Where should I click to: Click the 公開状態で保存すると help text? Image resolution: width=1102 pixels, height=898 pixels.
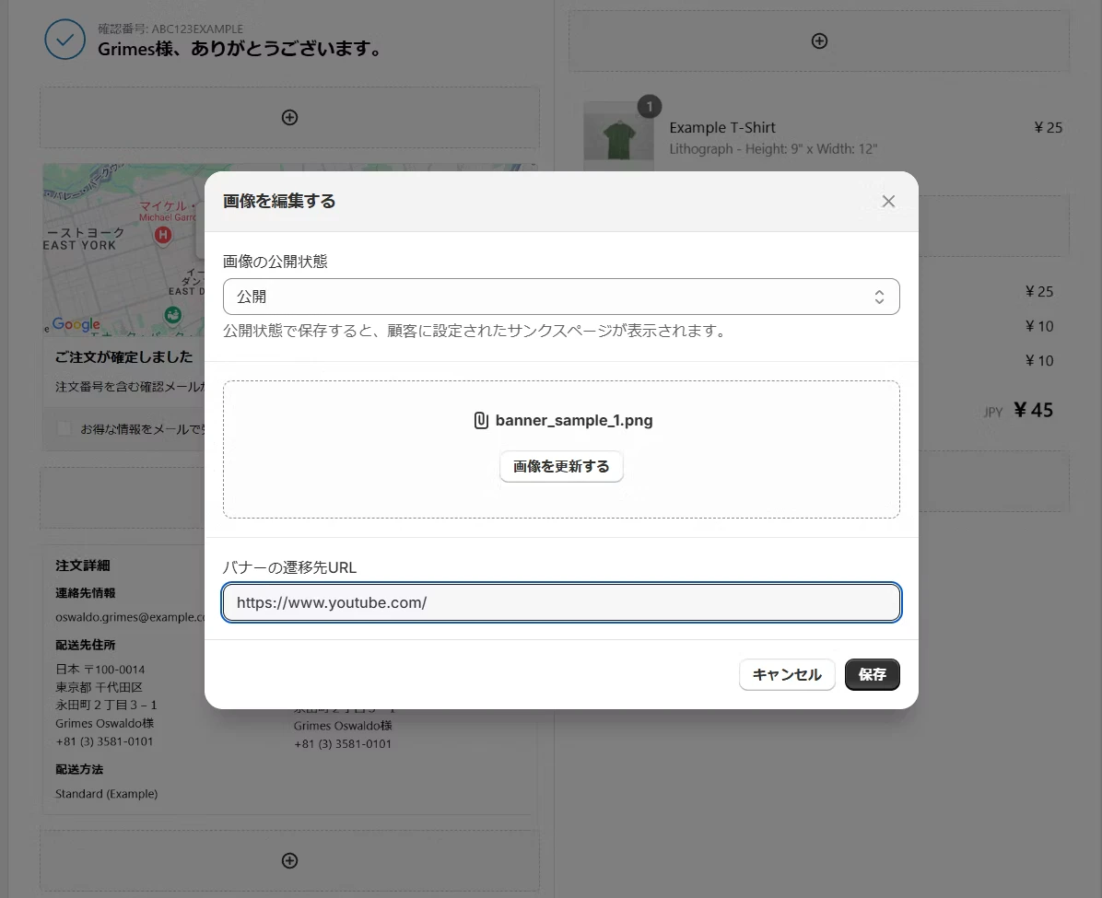tap(475, 331)
